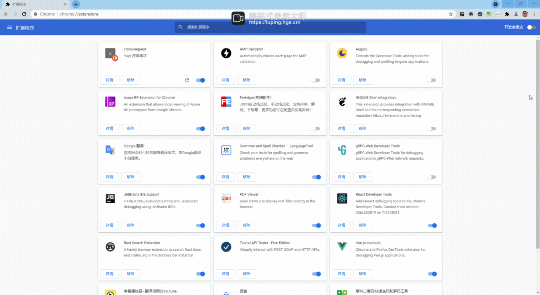Open the Talend API Tester toolbar icon
The image size is (540, 295).
(480, 14)
